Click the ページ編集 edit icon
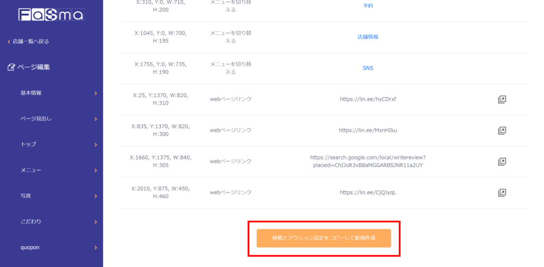This screenshot has height=267, width=544. 11,67
